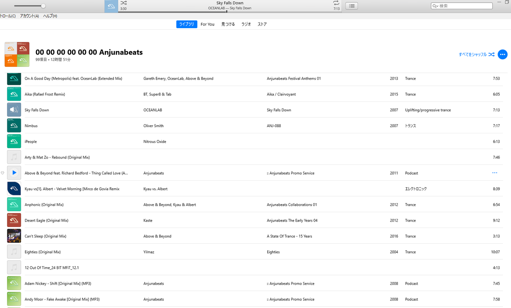The image size is (511, 308).
Task: Open the Up Next list button
Action: coord(352,6)
